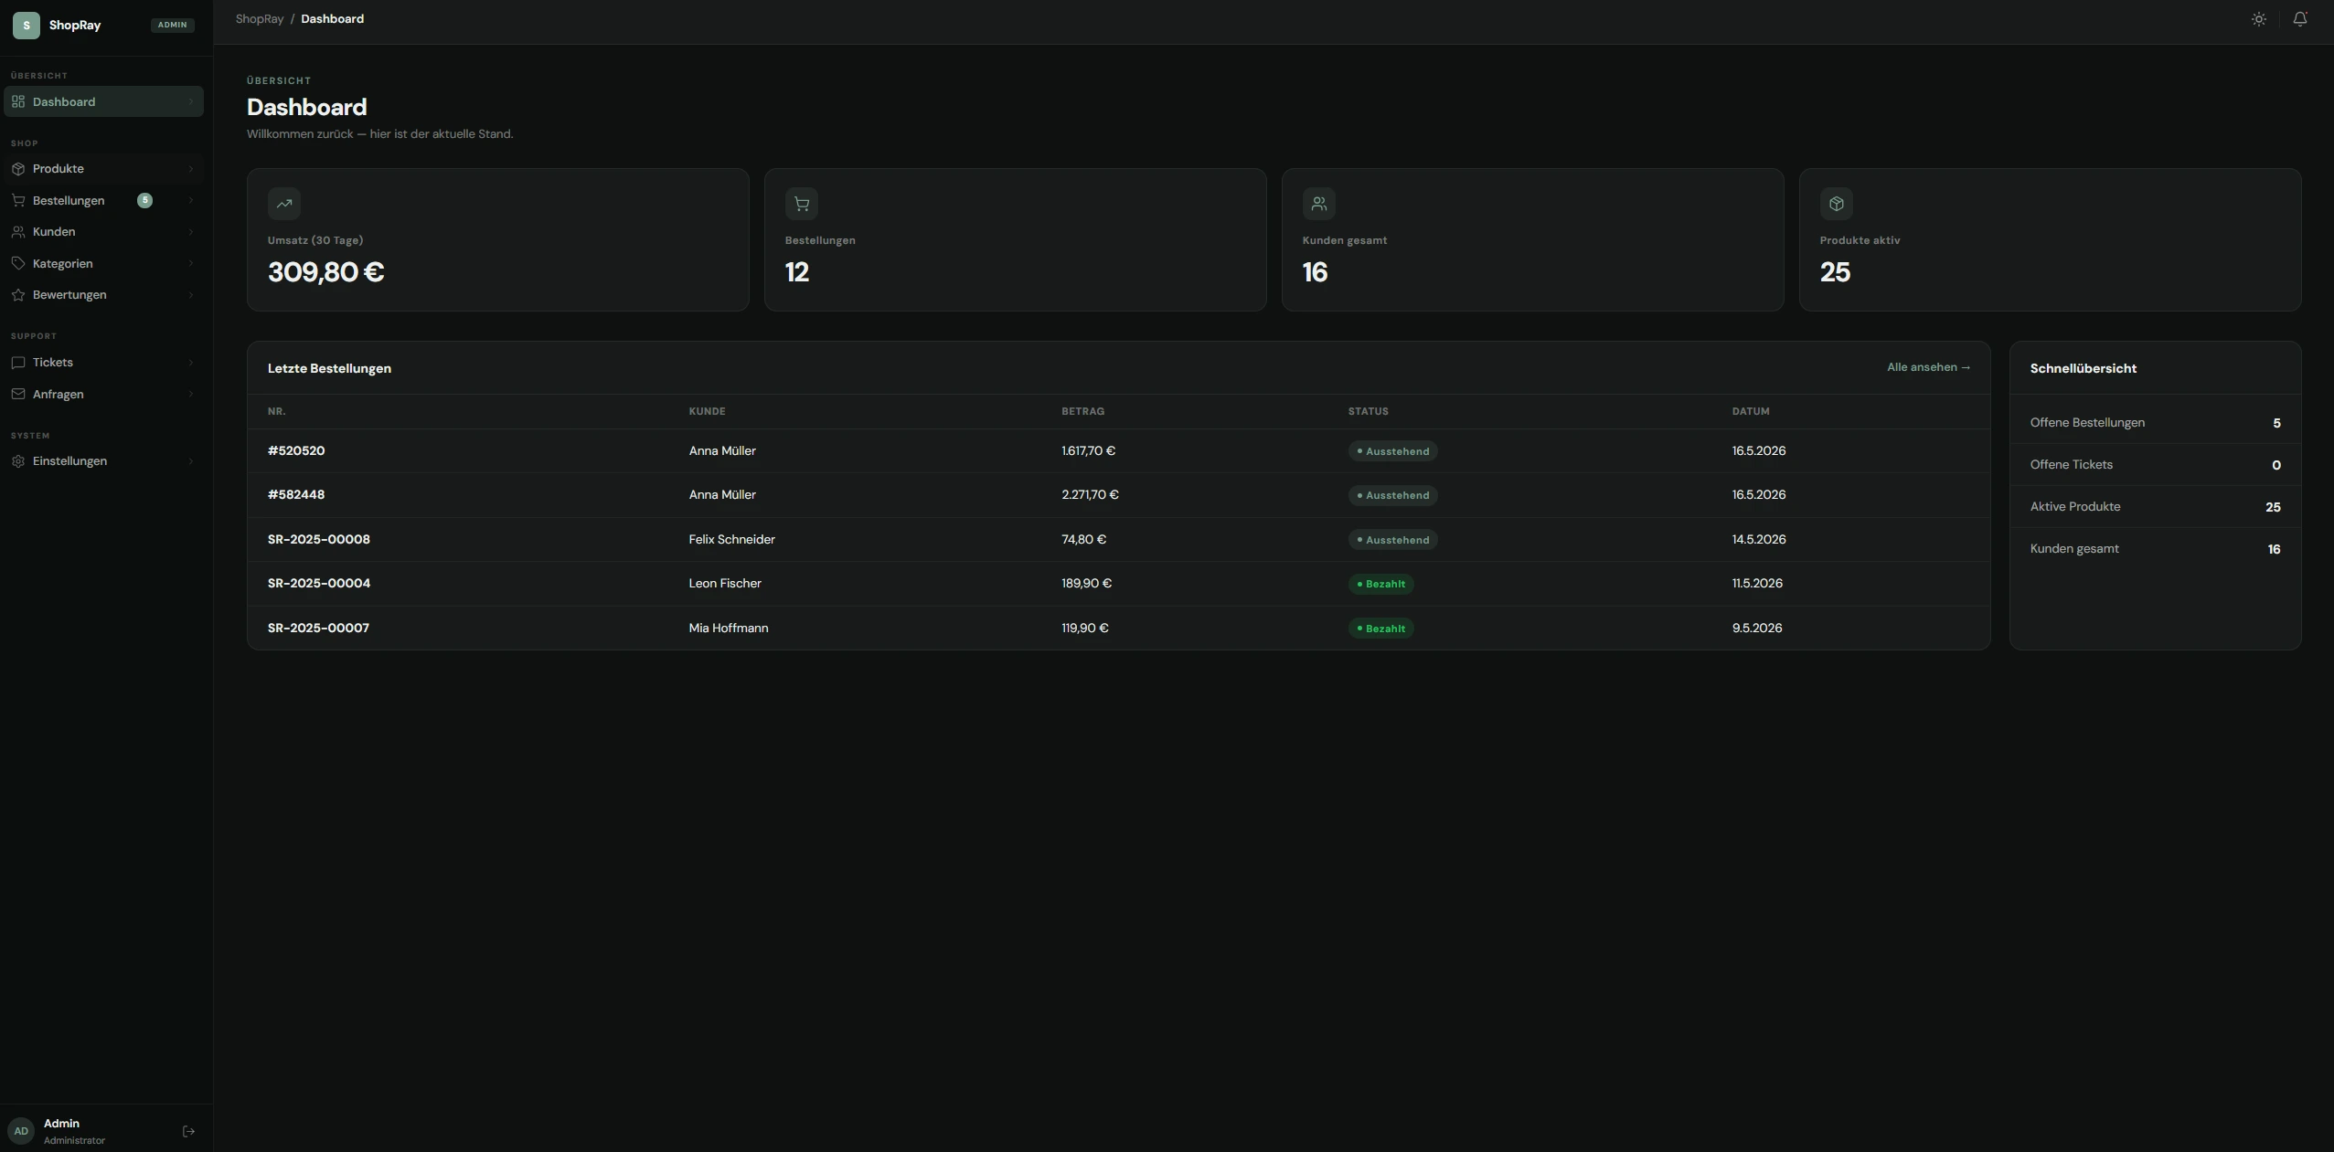Open order SR-2025-00007

[318, 628]
